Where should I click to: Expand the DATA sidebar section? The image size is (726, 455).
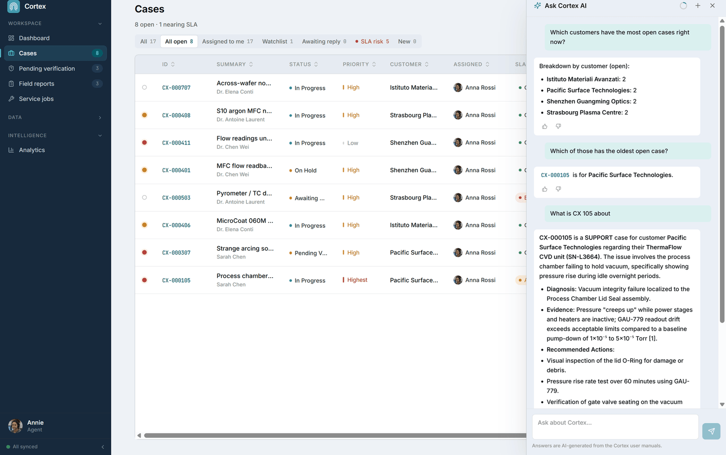pyautogui.click(x=100, y=117)
